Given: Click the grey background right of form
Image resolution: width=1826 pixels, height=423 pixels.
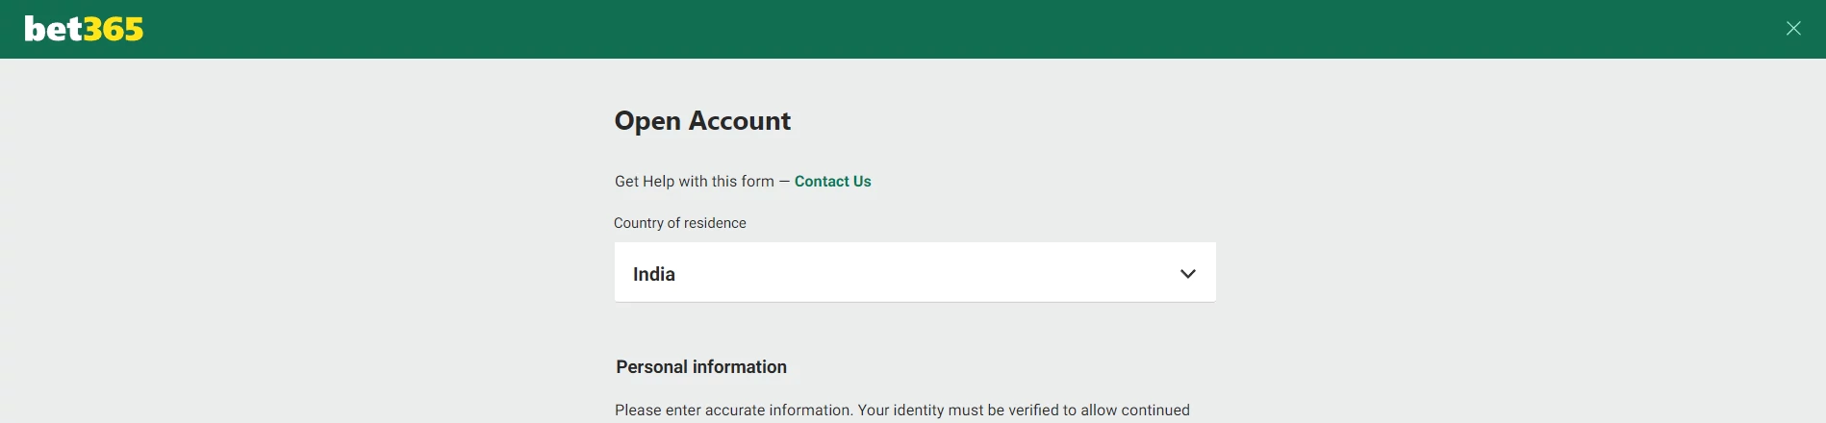Looking at the screenshot, I should (x=1520, y=240).
